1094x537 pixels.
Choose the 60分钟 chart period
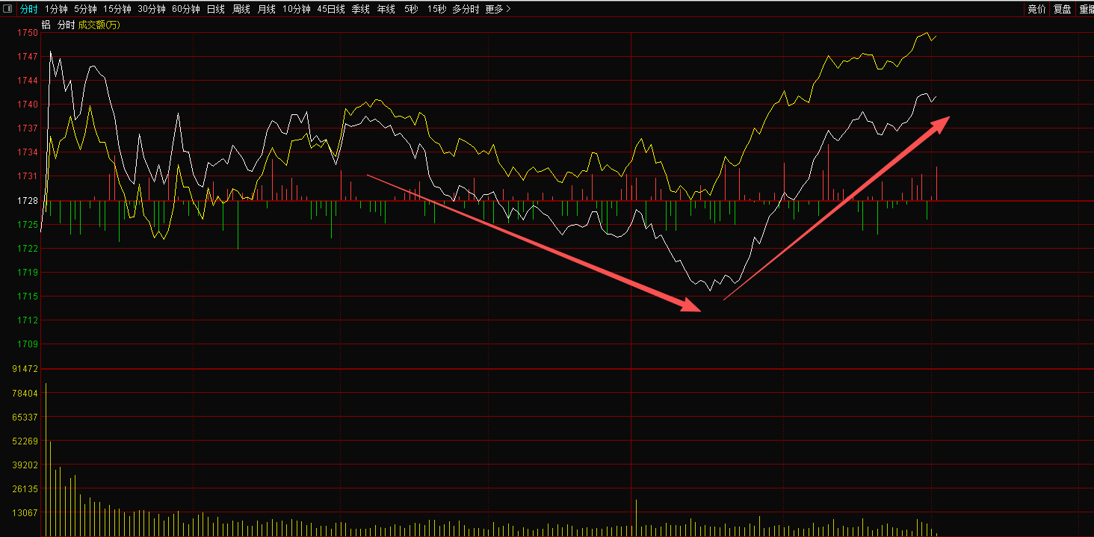[x=185, y=9]
